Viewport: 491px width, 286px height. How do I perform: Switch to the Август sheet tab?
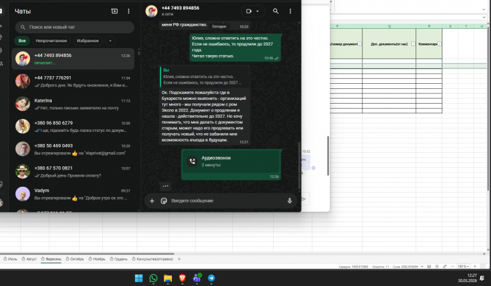(x=29, y=259)
